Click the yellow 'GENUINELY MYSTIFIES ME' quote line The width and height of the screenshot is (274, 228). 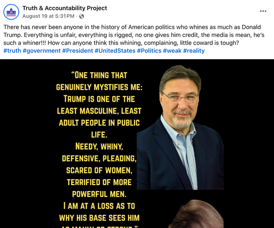[x=99, y=87]
